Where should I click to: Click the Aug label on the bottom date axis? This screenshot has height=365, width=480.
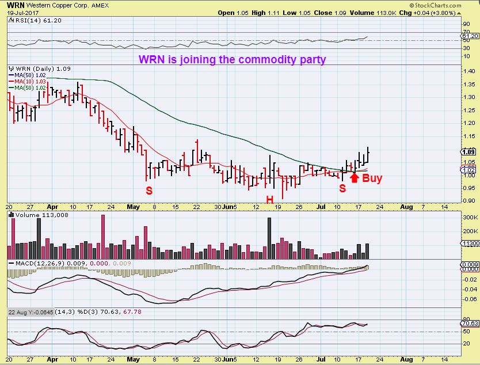tap(406, 359)
